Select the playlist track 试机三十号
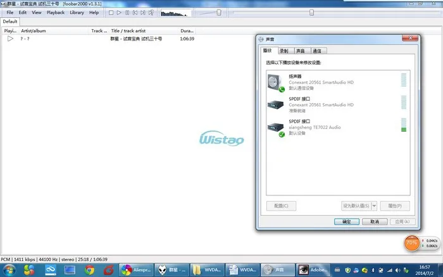Screen dimensions: 443x277 click(x=136, y=39)
